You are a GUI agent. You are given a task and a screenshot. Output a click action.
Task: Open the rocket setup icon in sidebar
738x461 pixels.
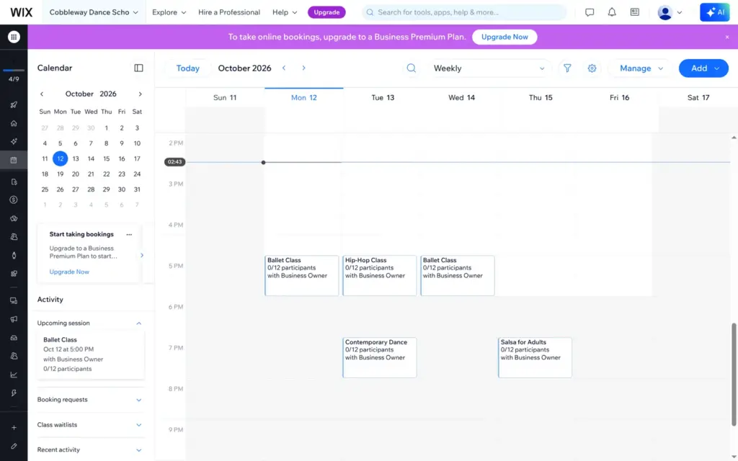tap(14, 104)
